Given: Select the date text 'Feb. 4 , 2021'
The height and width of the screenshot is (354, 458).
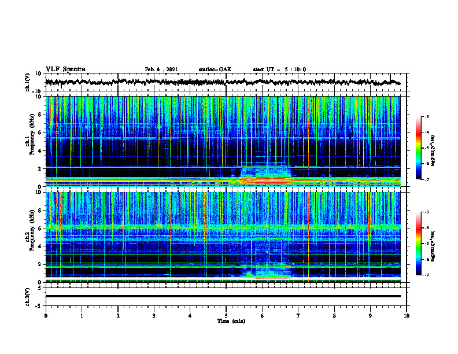Looking at the screenshot, I should tap(161, 69).
